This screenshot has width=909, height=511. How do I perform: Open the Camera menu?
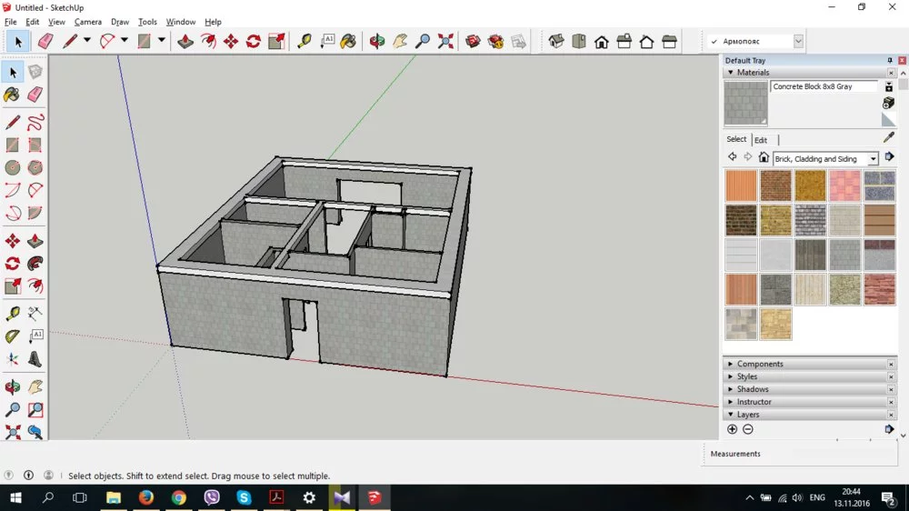point(87,22)
